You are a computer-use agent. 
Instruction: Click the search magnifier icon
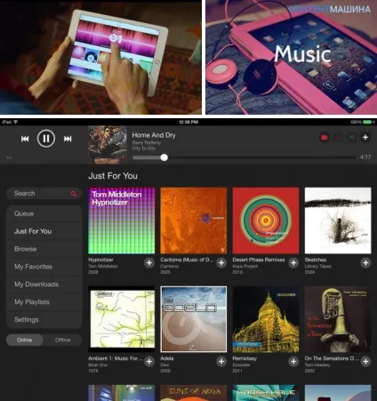(x=74, y=194)
